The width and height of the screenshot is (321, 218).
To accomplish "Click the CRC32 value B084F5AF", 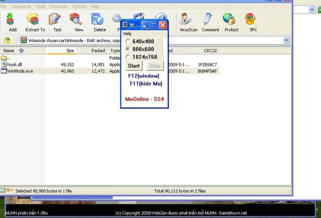I will (x=207, y=71).
